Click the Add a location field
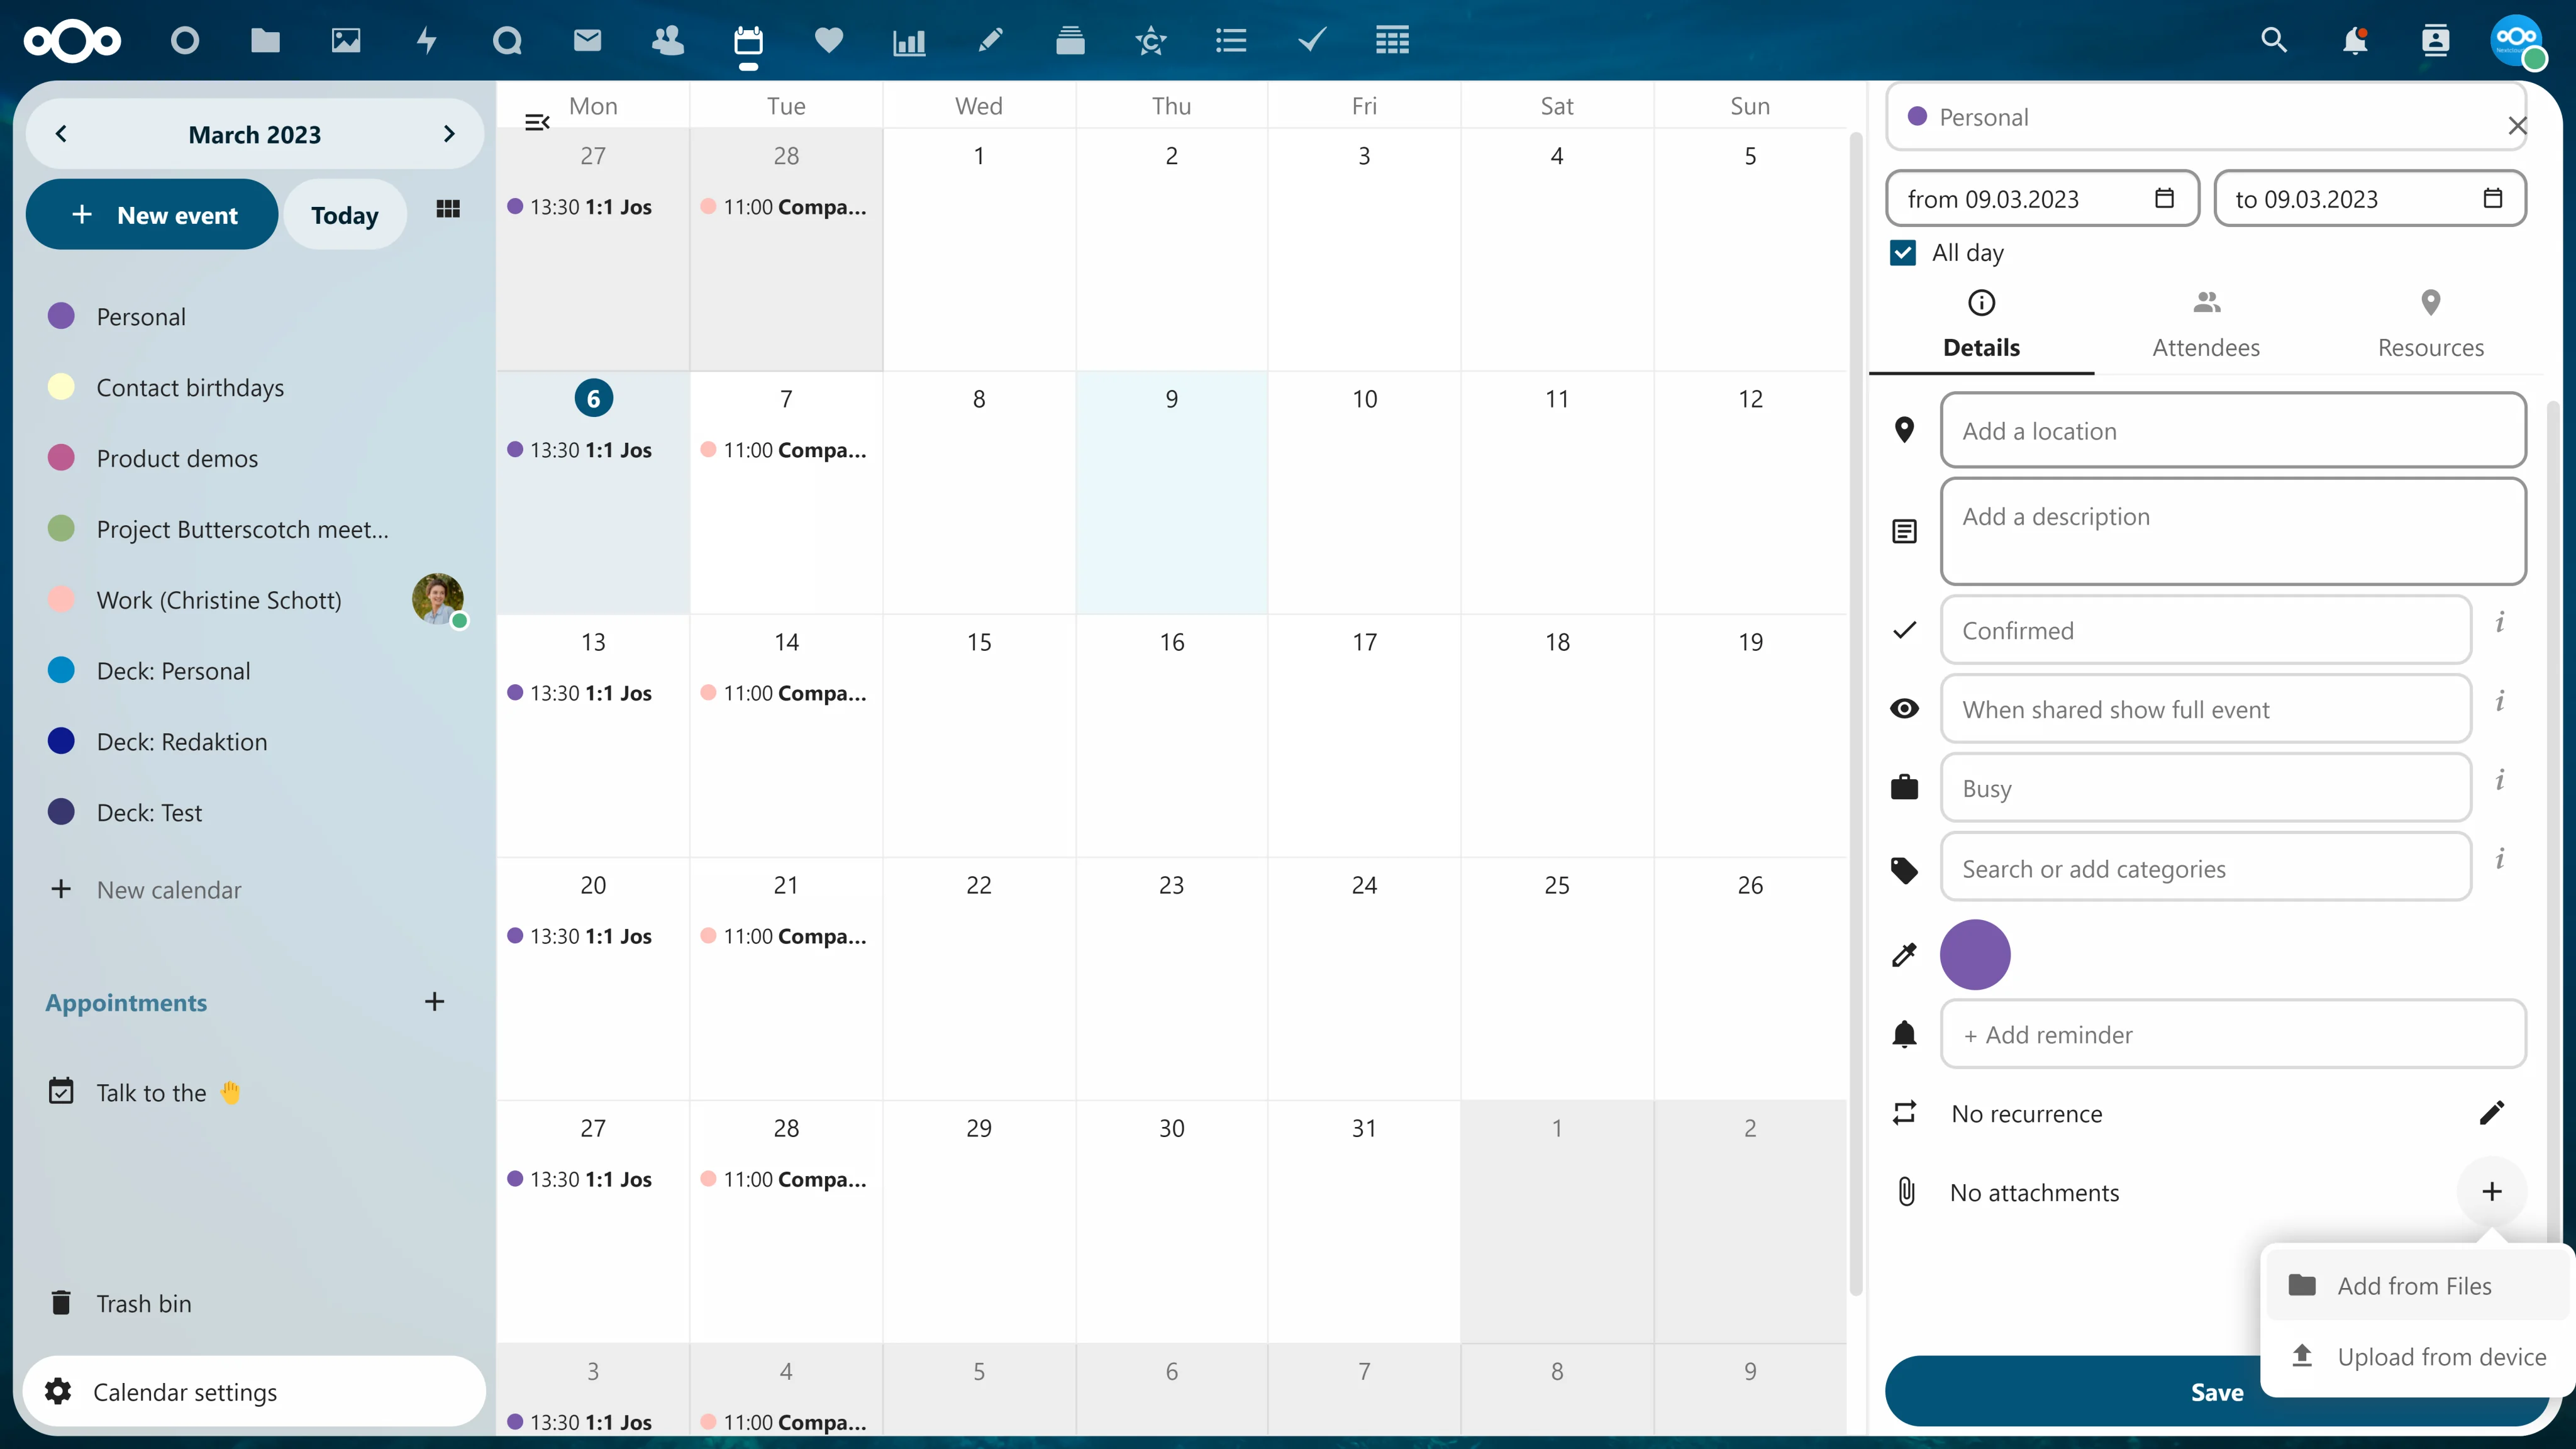This screenshot has width=2576, height=1449. click(x=2233, y=430)
